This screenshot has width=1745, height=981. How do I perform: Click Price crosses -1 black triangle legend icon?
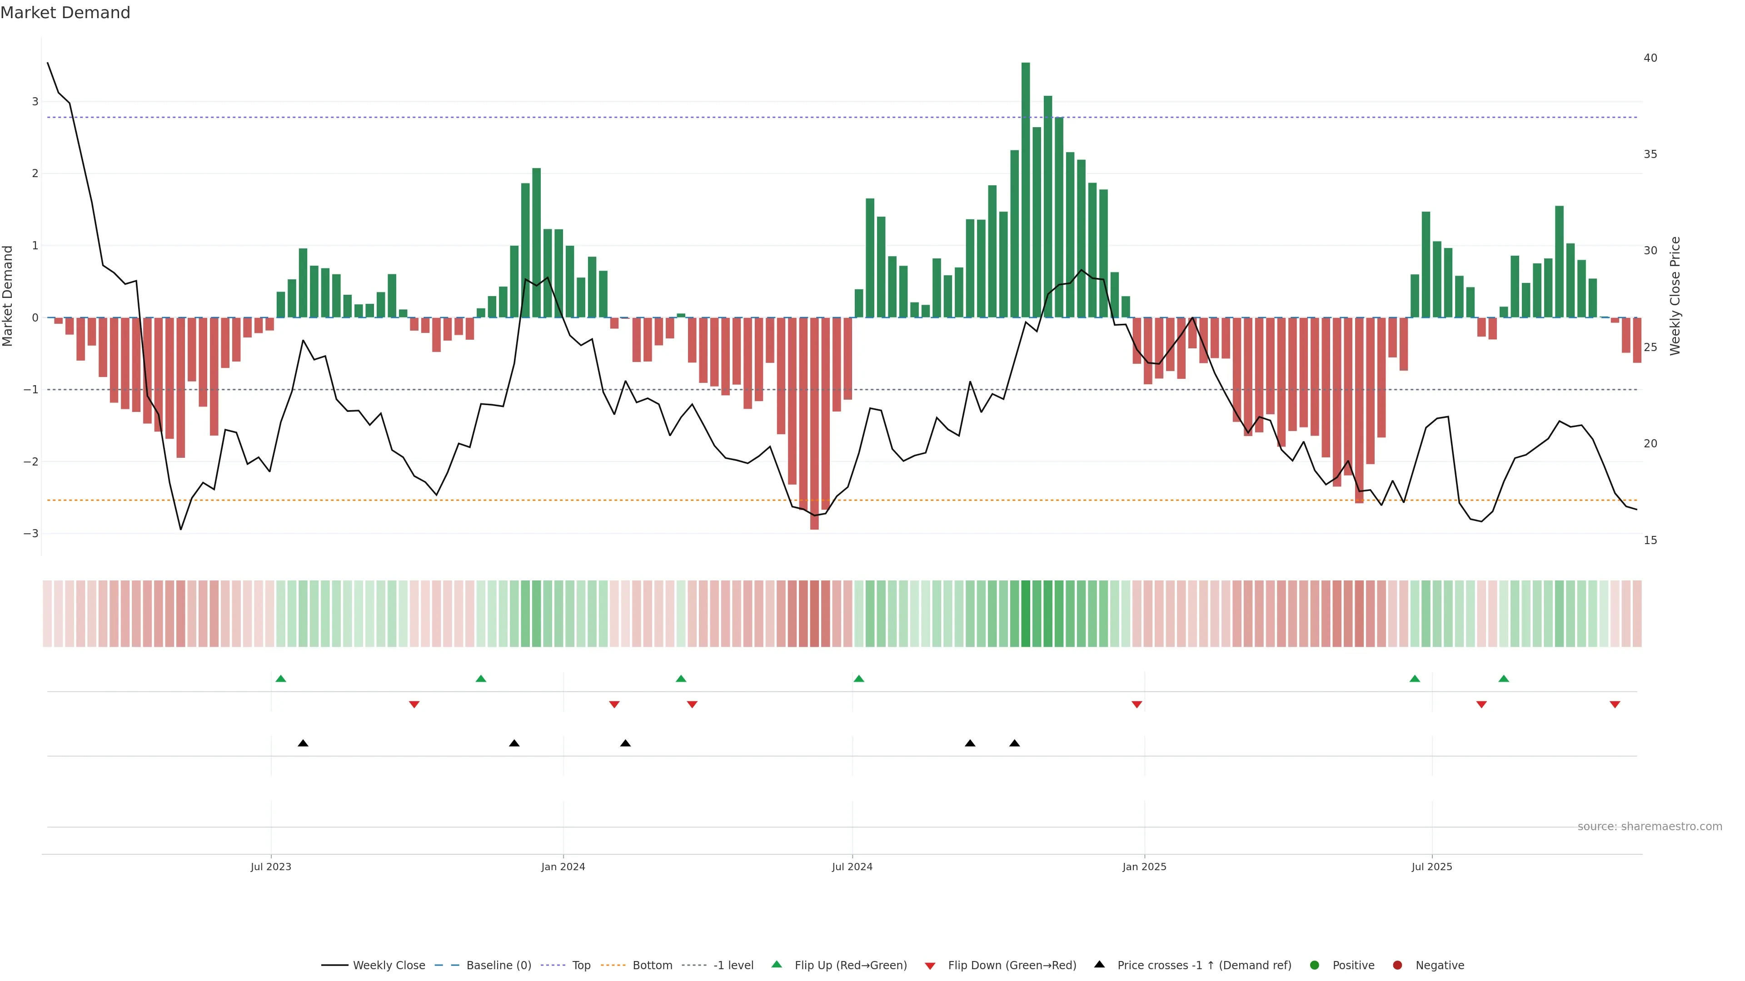pos(1099,965)
